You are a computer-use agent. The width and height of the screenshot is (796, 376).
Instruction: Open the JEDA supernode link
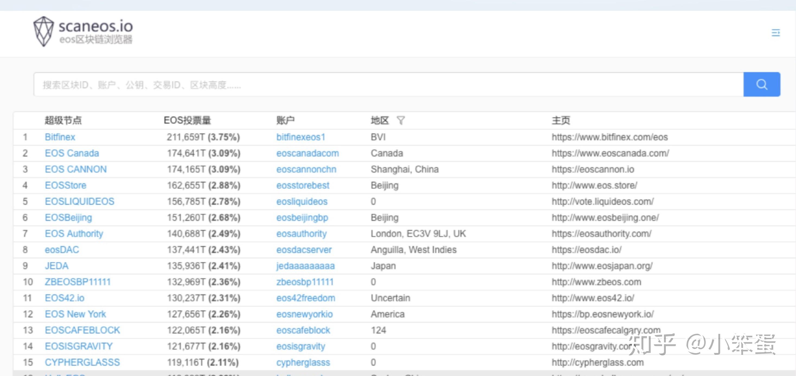[57, 266]
